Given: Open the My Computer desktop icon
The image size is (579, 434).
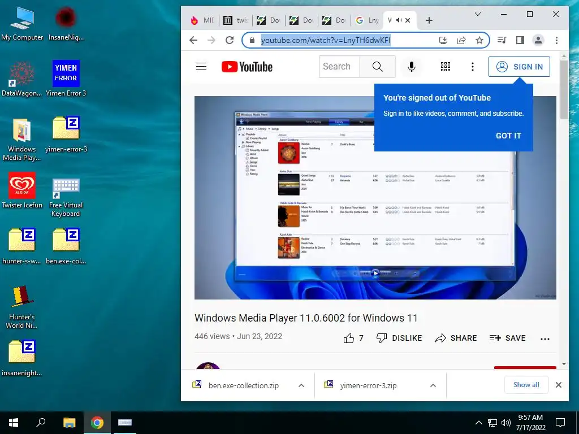Looking at the screenshot, I should pyautogui.click(x=22, y=24).
